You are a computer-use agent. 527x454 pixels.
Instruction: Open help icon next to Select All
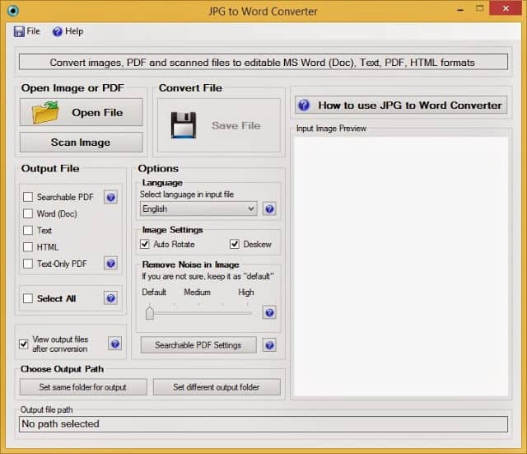click(110, 298)
